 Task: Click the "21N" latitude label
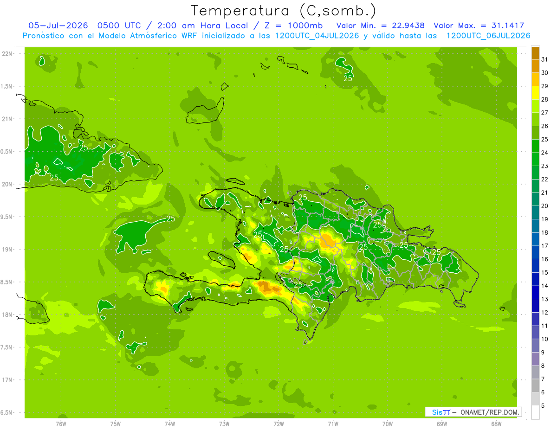click(7, 119)
